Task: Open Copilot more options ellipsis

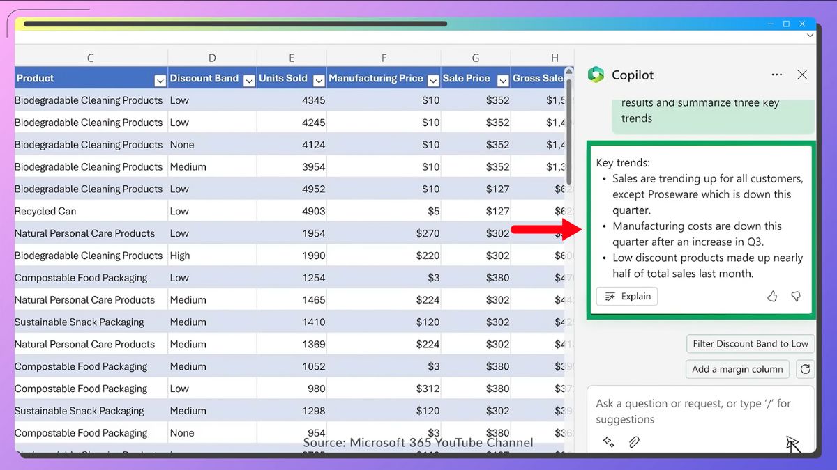Action: [x=776, y=75]
